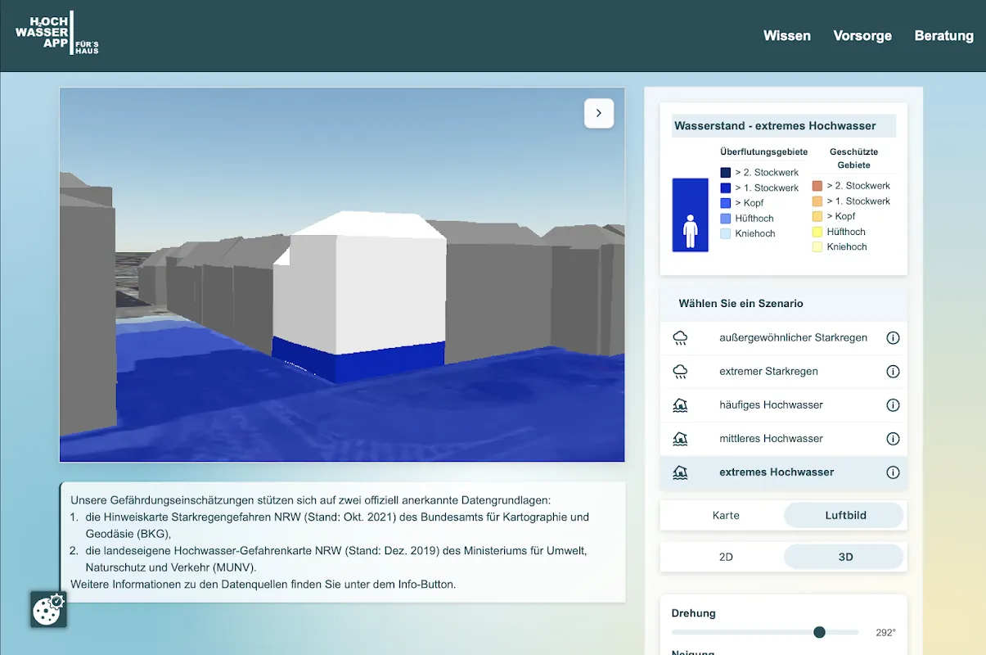Switch base layer to Karte
Image resolution: width=986 pixels, height=655 pixels.
726,515
